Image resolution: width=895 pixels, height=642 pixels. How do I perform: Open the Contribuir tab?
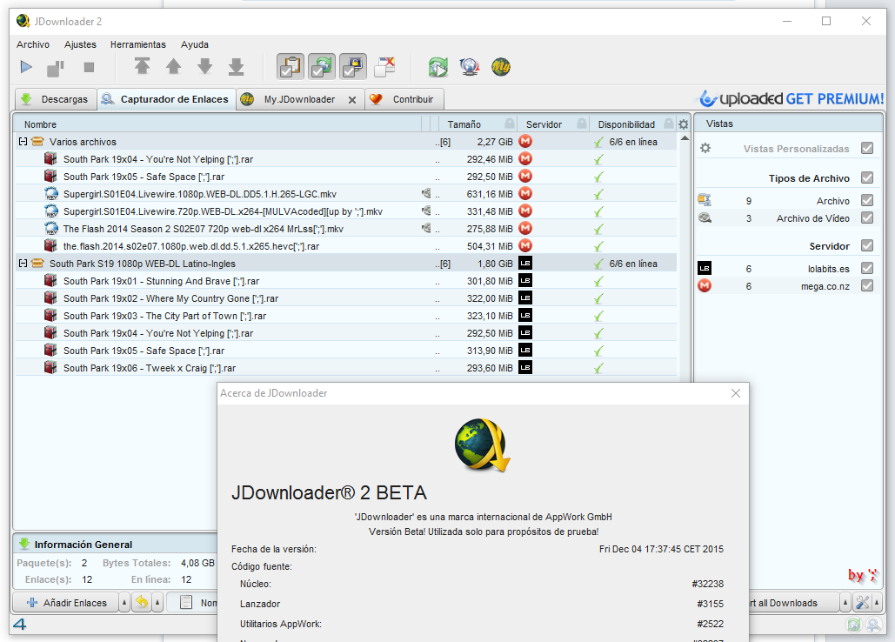[404, 99]
